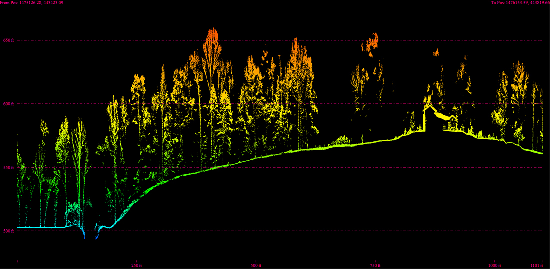550x269 pixels.
Task: Pick the isolated orange canopy above 750 ft
Action: tap(371, 43)
